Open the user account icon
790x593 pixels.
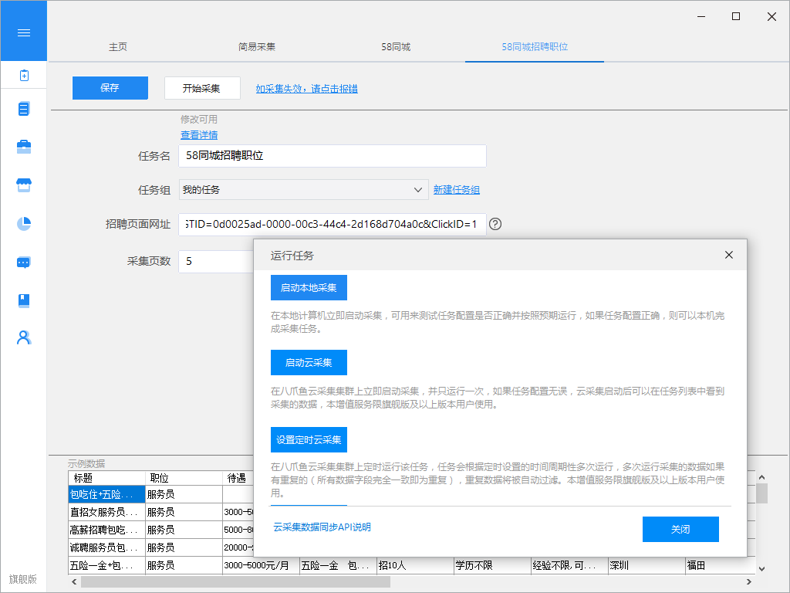(x=24, y=338)
